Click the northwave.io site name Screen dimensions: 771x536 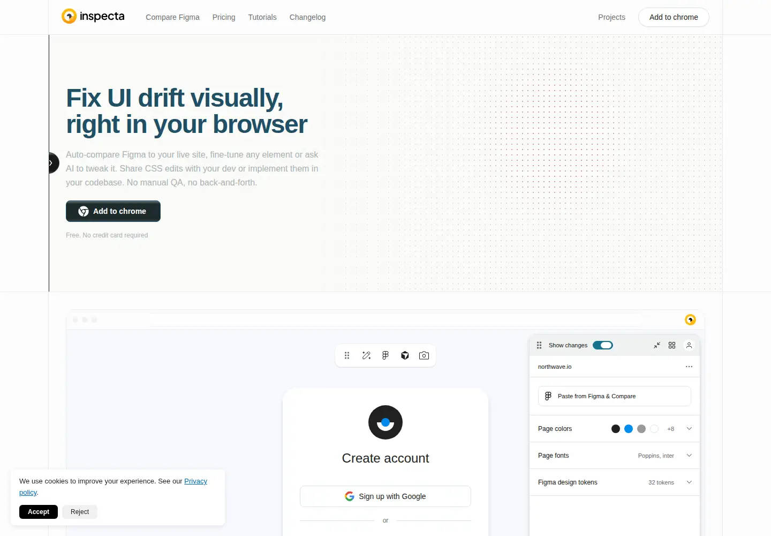point(555,367)
